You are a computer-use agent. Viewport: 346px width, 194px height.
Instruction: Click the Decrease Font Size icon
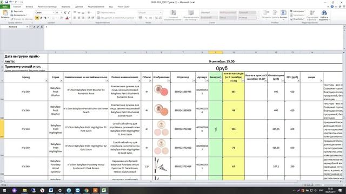(x=69, y=13)
